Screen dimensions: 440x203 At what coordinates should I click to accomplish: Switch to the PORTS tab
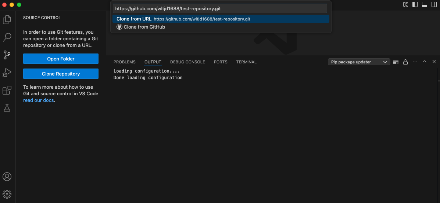click(x=221, y=62)
